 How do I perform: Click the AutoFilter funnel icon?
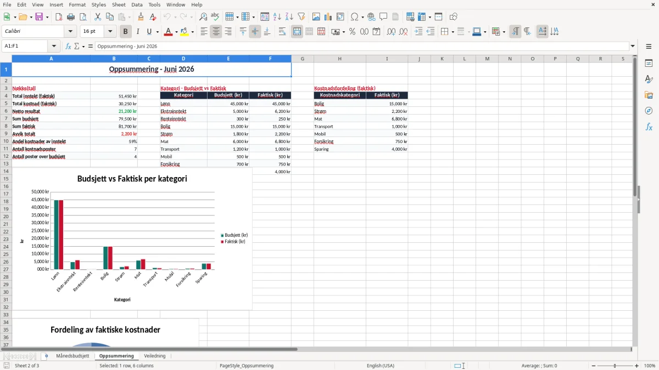click(x=301, y=17)
